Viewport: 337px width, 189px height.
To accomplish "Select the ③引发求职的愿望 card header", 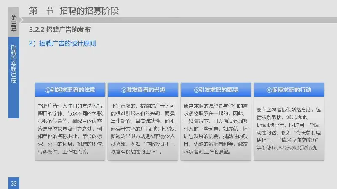I will [216, 89].
